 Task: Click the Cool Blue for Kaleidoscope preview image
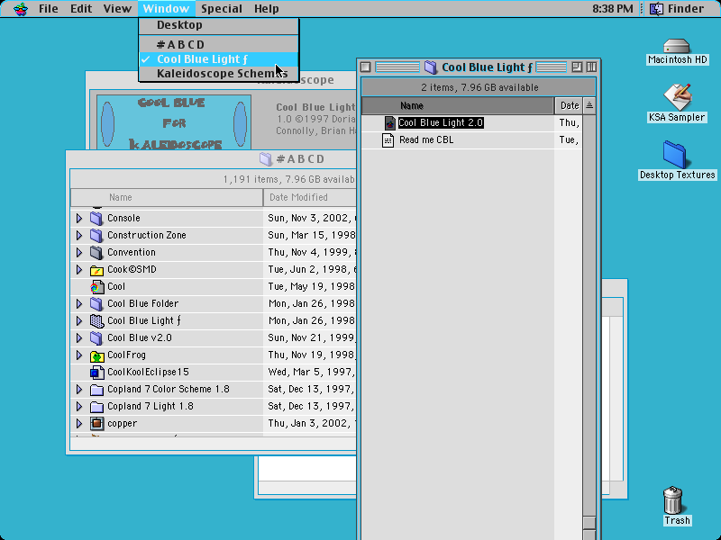point(174,122)
